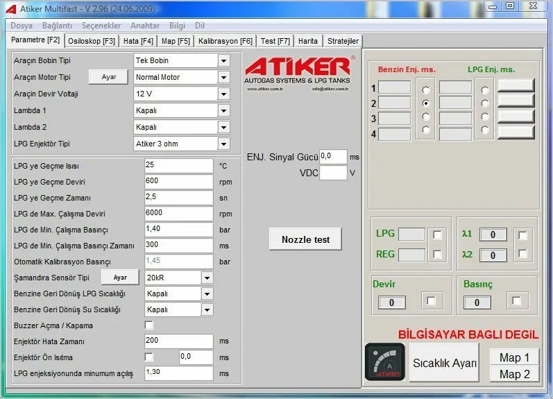The width and height of the screenshot is (553, 399).
Task: Select the Parametre [F2] tab
Action: (35, 40)
